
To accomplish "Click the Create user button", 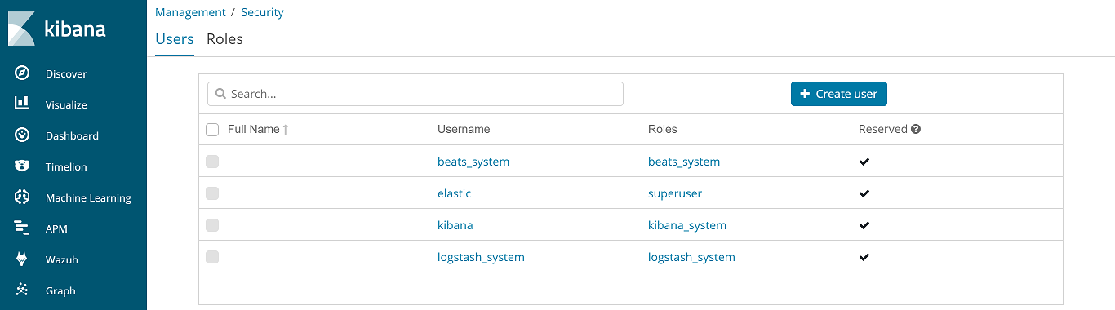I will pyautogui.click(x=839, y=94).
